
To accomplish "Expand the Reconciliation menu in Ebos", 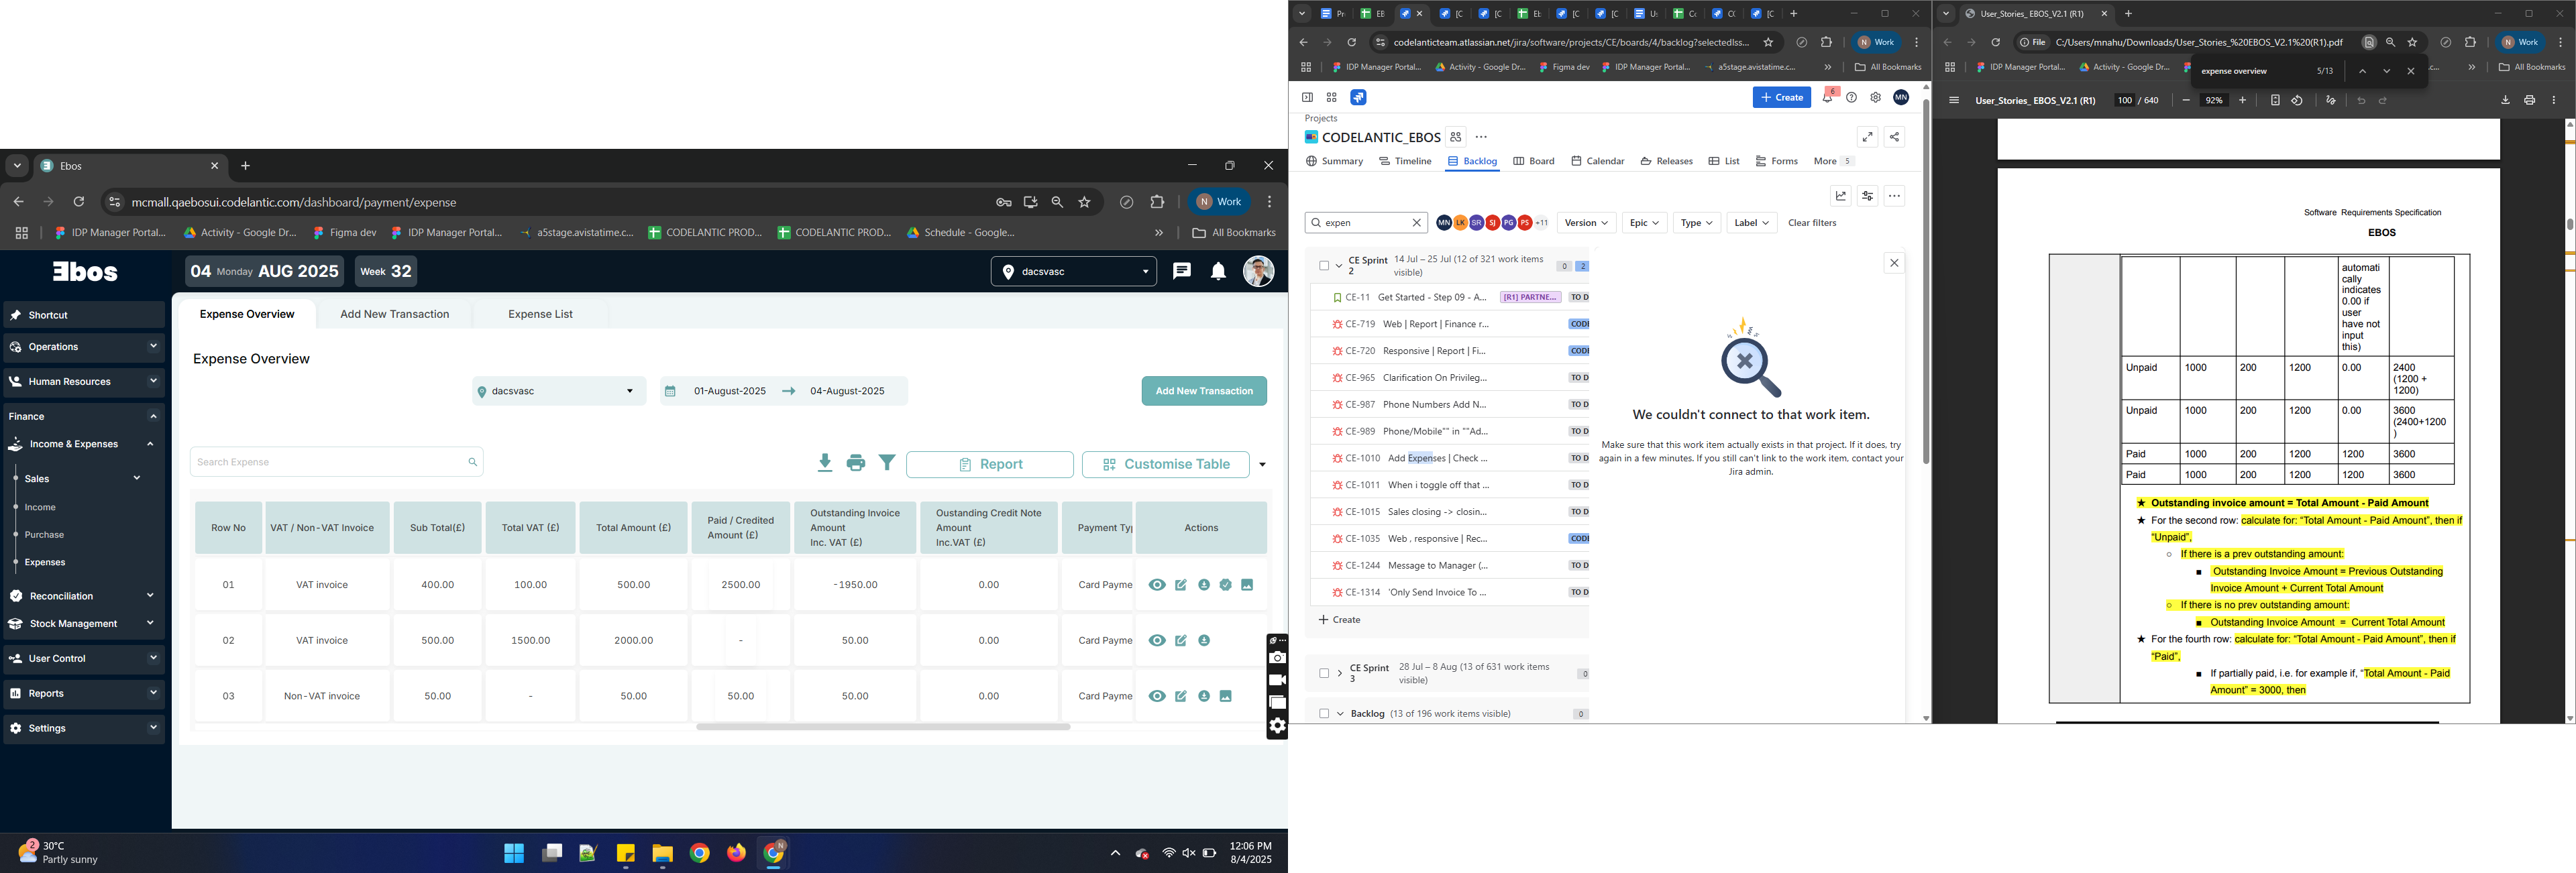I will [84, 596].
